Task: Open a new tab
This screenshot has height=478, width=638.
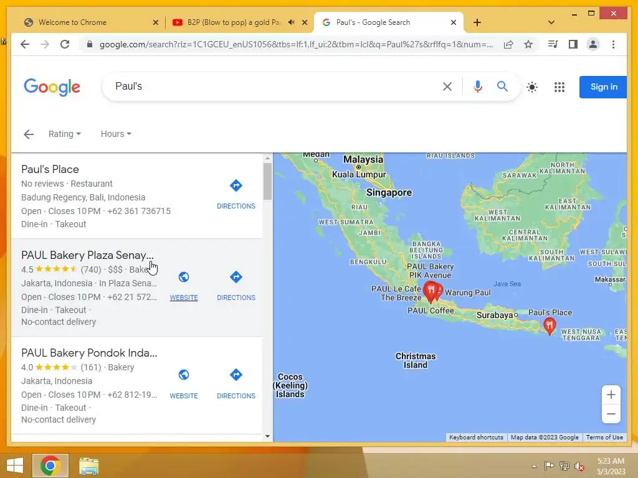Action: click(477, 22)
